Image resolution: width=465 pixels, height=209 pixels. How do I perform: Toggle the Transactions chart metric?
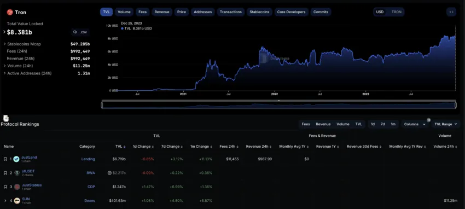(231, 12)
